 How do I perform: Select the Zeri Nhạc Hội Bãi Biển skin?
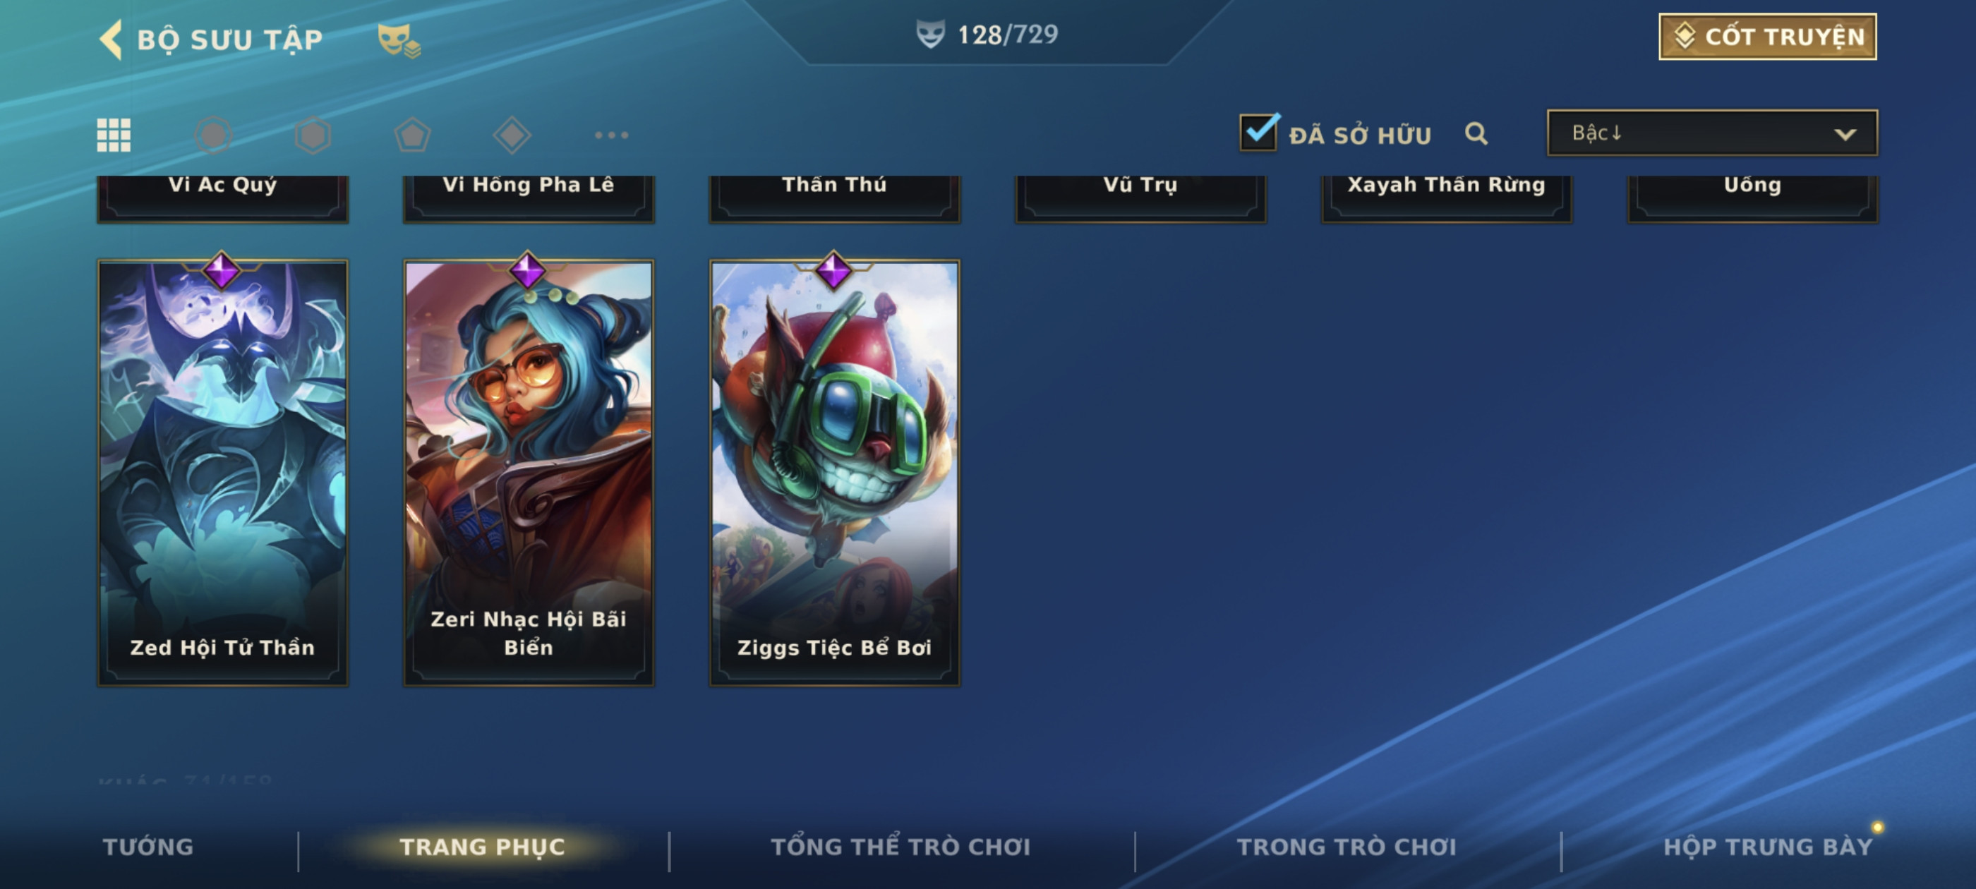pyautogui.click(x=529, y=472)
